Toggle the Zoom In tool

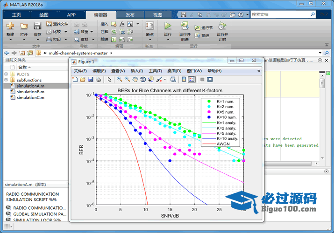pos(120,79)
